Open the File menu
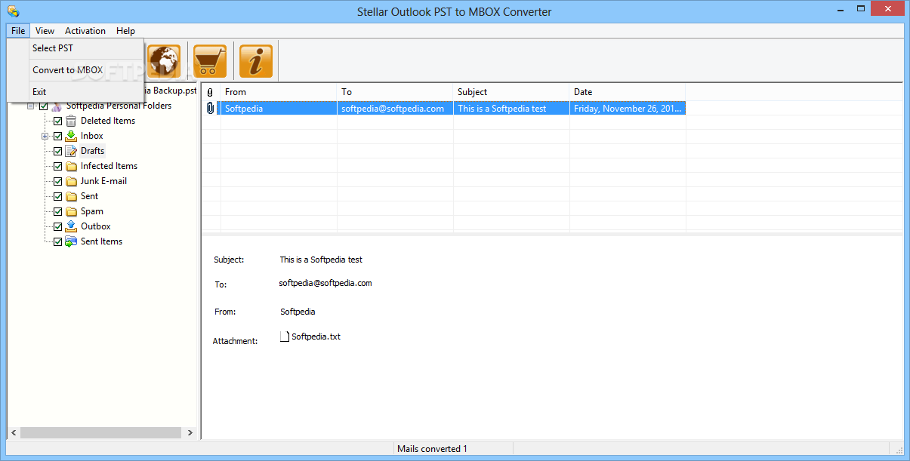 click(18, 31)
